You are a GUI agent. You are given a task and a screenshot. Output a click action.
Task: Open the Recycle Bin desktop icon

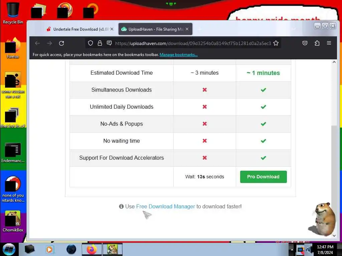pos(13,13)
